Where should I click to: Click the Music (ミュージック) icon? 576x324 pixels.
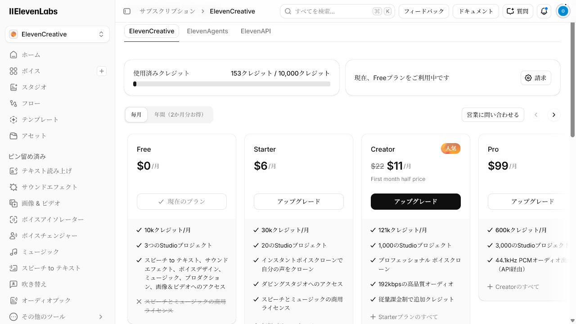tap(13, 252)
